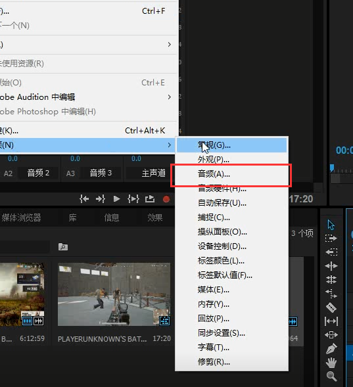Open 自动保存(U)... preferences

231,203
